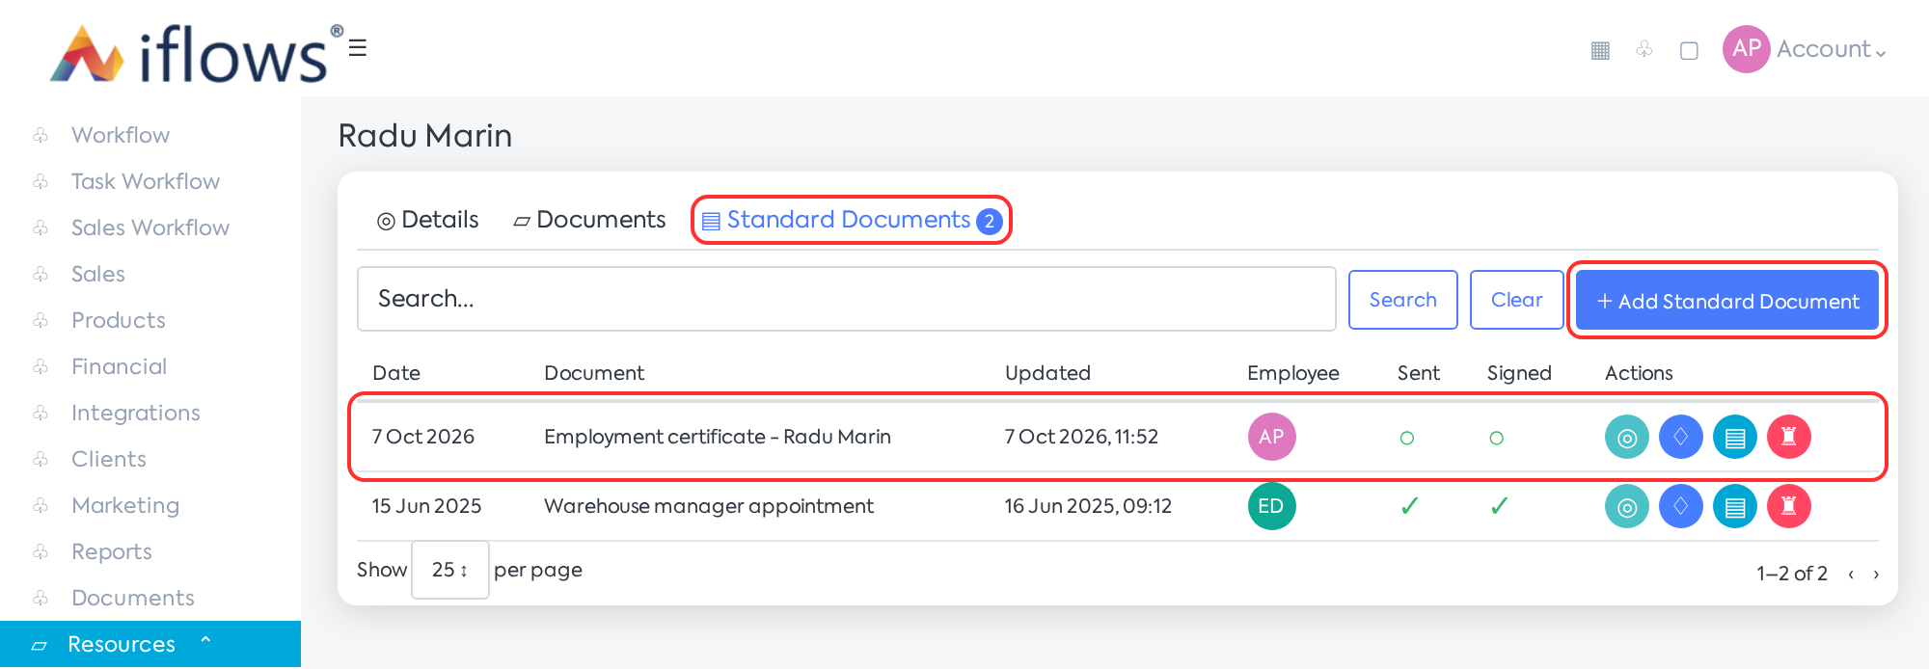Delete Warehouse manager appointment with red icon
Screen dimensions: 1929x669
coord(1789,506)
